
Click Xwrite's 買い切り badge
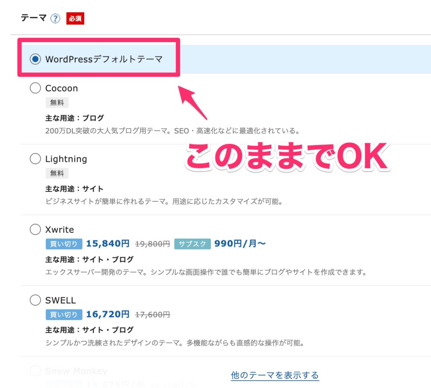[x=64, y=244]
